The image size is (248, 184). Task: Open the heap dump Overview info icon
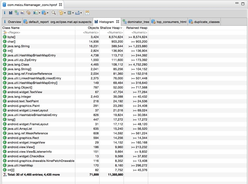(x=5, y=13)
